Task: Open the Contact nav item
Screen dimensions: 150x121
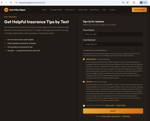Action: [112, 10]
